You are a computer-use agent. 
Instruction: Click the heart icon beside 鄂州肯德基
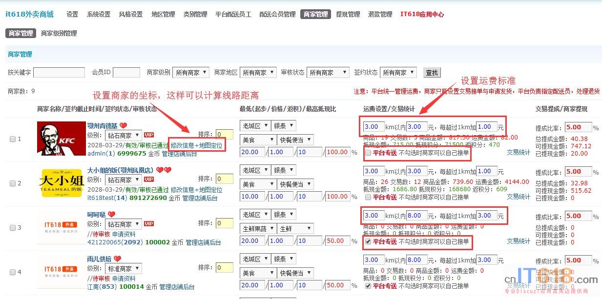pos(124,126)
